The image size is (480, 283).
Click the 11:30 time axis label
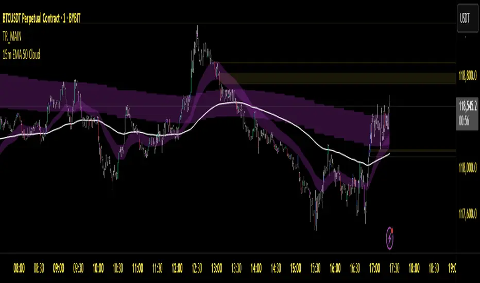click(x=158, y=268)
